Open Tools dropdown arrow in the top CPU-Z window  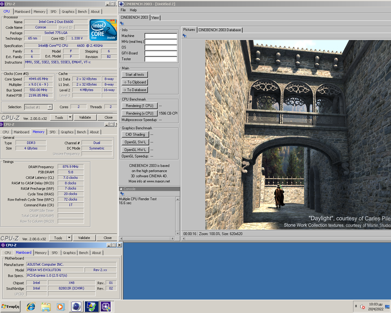point(70,117)
